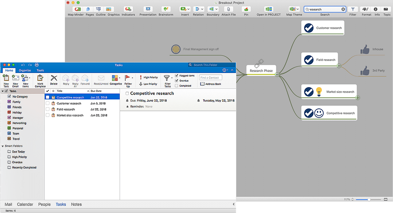Click the Attach File icon
The image size is (393, 213).
(228, 10)
